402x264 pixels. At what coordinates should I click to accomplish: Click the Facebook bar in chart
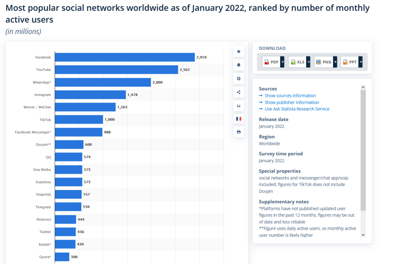(x=125, y=57)
